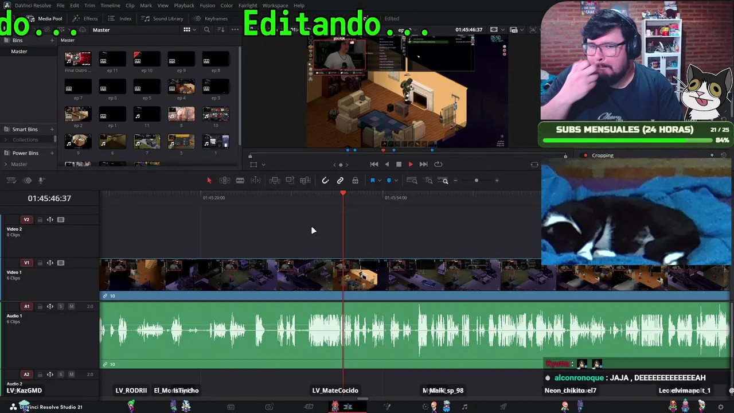The width and height of the screenshot is (734, 413).
Task: Mute the Audio 1 track
Action: pyautogui.click(x=71, y=307)
